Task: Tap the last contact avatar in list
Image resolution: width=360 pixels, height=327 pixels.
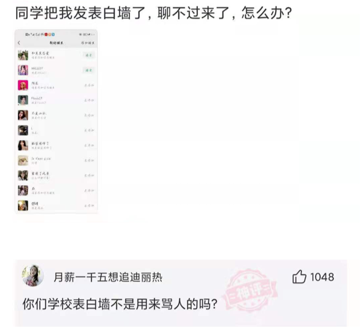Action: point(23,205)
